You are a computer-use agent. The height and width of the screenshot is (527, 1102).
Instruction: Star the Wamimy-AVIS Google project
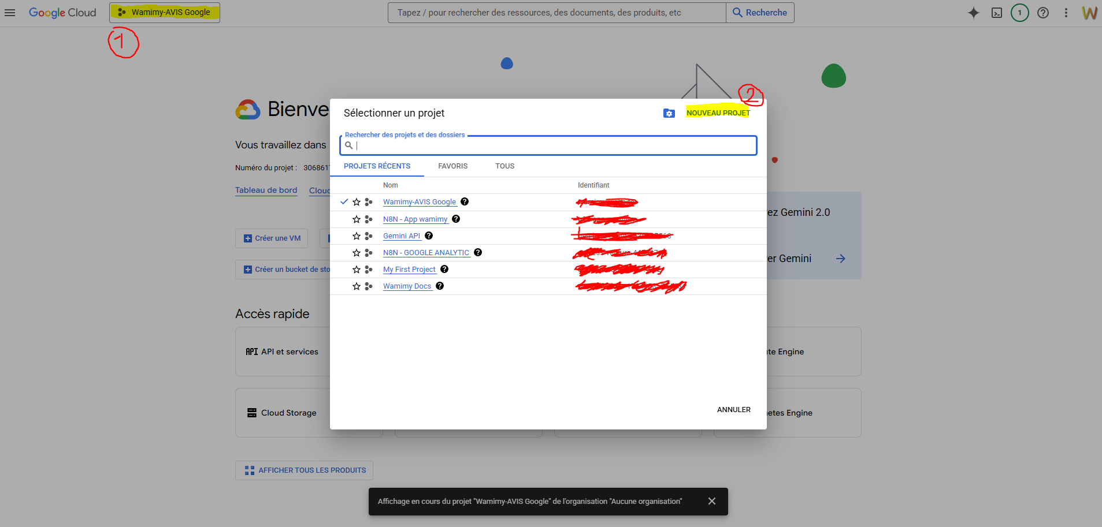point(357,202)
